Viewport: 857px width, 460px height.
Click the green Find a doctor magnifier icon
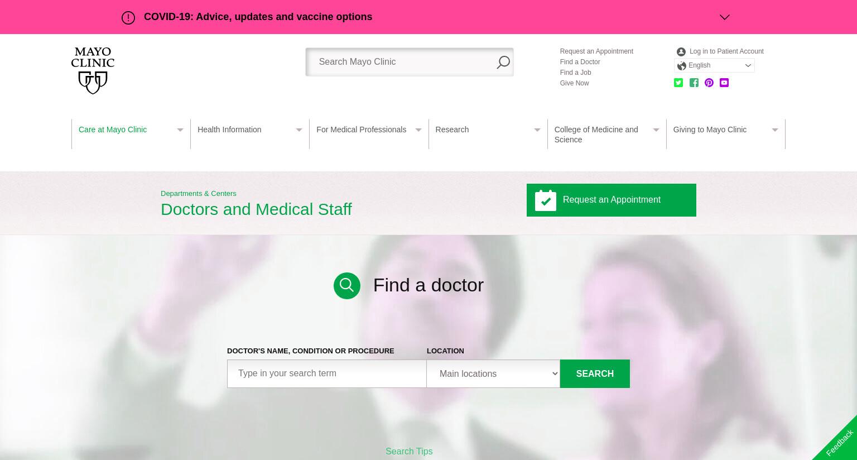tap(347, 286)
